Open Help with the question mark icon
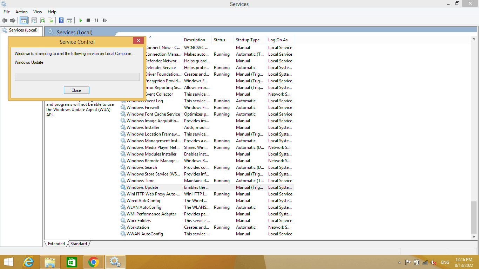The image size is (479, 269). (x=61, y=21)
